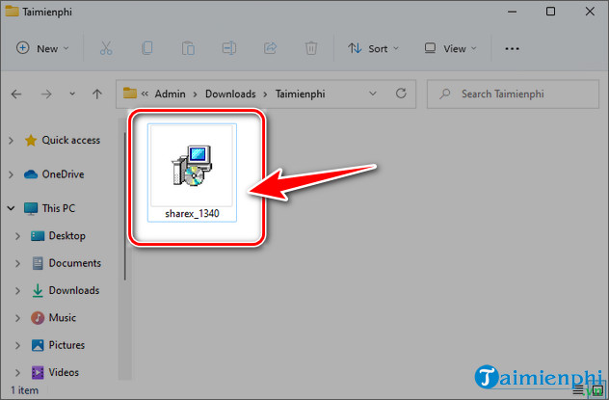This screenshot has height=400, width=609.
Task: Expand address bar history dropdown
Action: [373, 93]
